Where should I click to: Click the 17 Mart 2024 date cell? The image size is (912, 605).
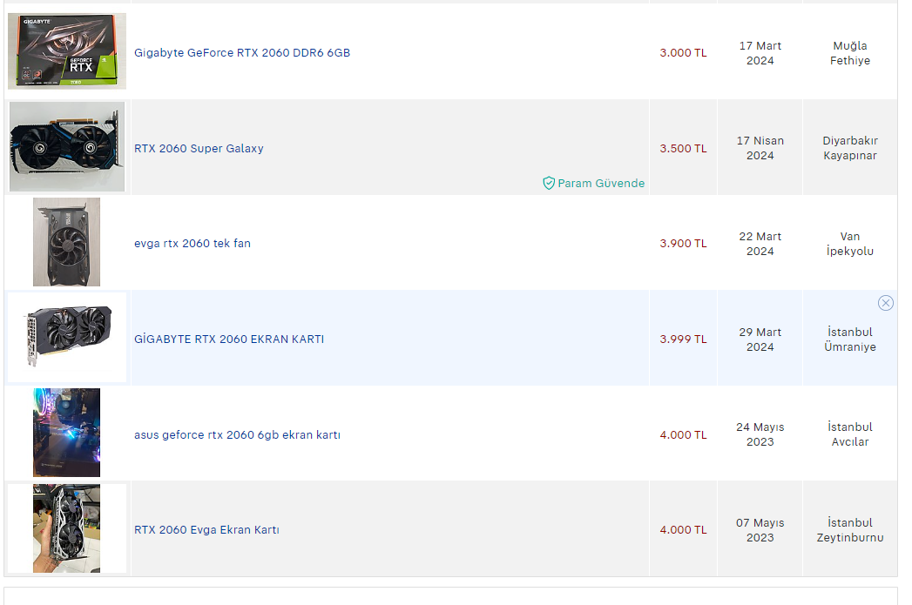coord(760,53)
